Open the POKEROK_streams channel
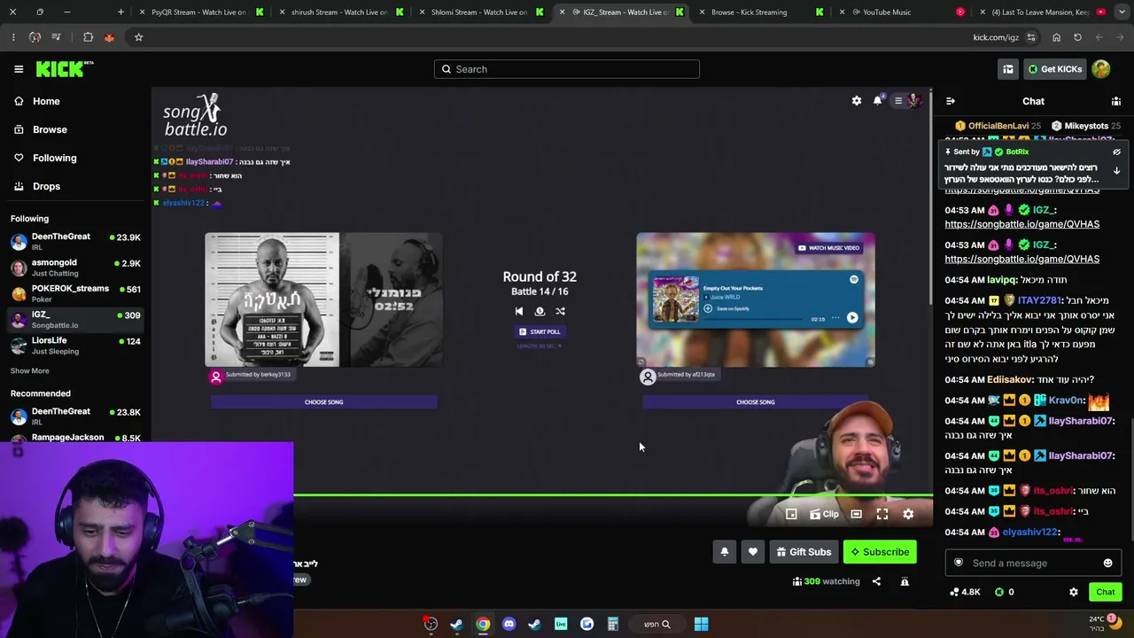The height and width of the screenshot is (638, 1134). (x=75, y=292)
